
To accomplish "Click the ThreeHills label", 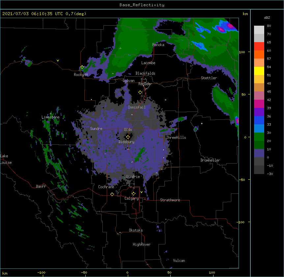I will [x=176, y=138].
